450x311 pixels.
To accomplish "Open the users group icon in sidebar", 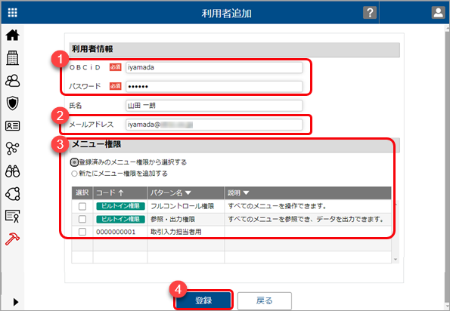I will click(12, 81).
